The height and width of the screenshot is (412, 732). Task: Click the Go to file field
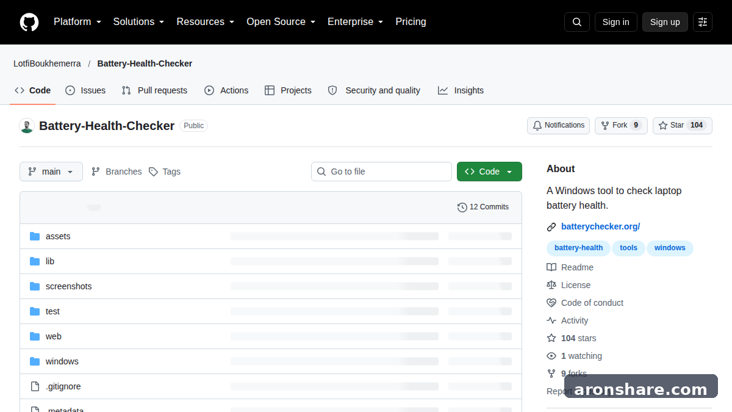[381, 172]
